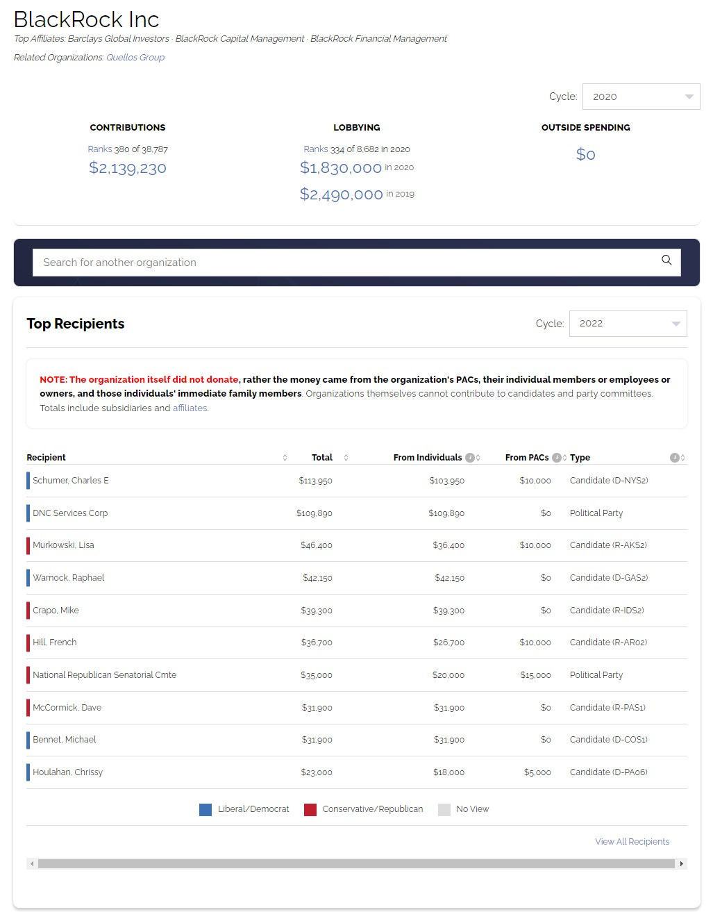Click Candidate (R-AKS2) type cell
Viewport: 713px width, 912px height.
point(608,545)
